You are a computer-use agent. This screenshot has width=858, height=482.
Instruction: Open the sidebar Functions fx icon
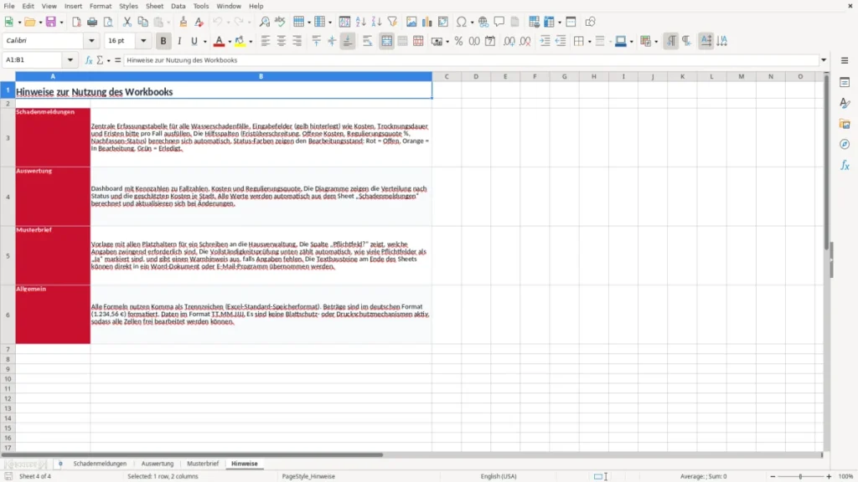coord(845,165)
